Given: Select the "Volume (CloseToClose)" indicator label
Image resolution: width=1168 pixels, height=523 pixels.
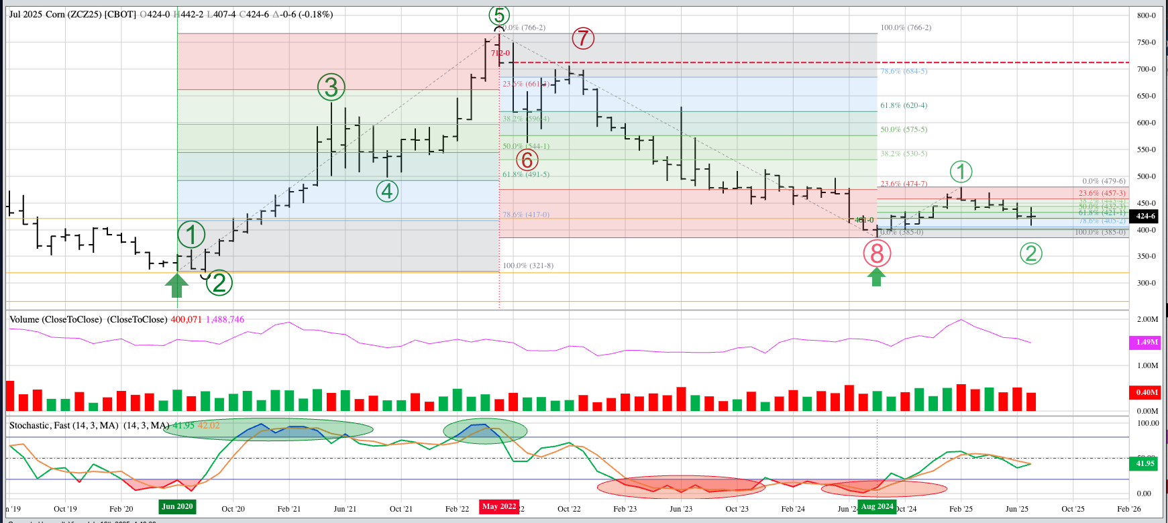Looking at the screenshot, I should [56, 319].
